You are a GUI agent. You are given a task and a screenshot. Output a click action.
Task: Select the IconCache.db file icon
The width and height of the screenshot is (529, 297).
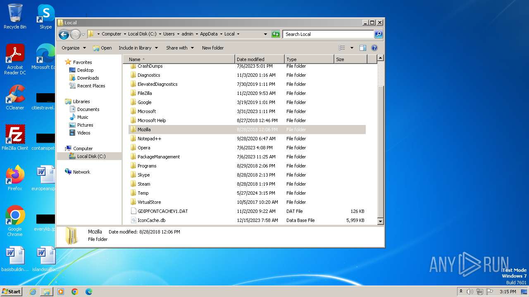point(133,220)
